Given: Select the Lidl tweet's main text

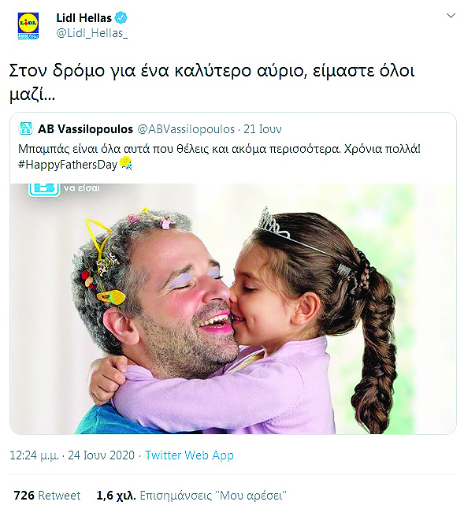Looking at the screenshot, I should [212, 83].
